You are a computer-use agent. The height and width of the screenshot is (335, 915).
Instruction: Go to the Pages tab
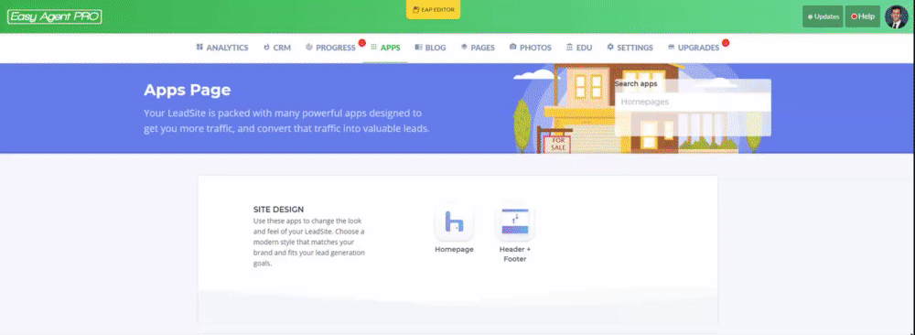[478, 48]
